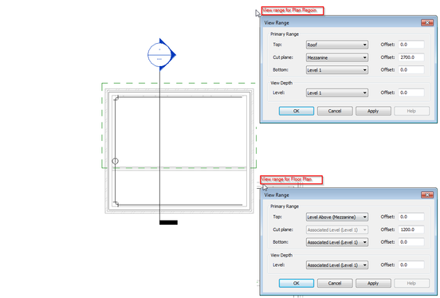Open Bottom dropdown in Plan Region View Range dialog
This screenshot has width=440, height=298.
coord(336,70)
